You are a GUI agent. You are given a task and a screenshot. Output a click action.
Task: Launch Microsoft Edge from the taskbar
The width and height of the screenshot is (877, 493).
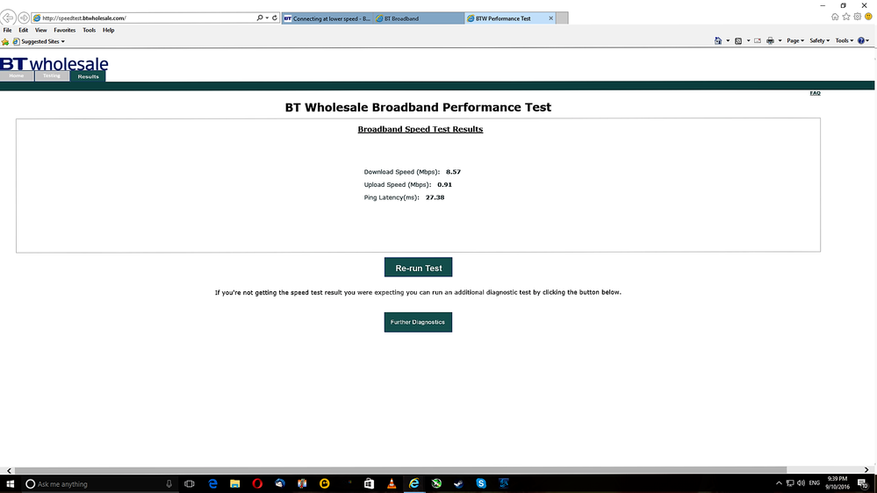point(212,484)
